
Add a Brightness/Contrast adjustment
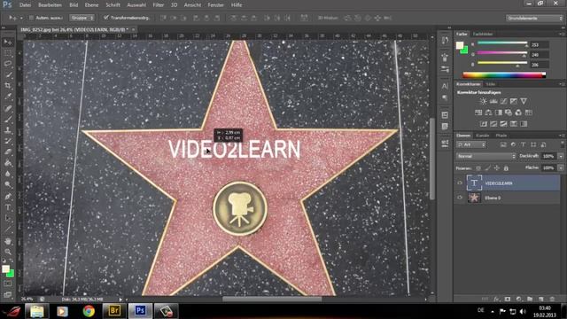483,101
